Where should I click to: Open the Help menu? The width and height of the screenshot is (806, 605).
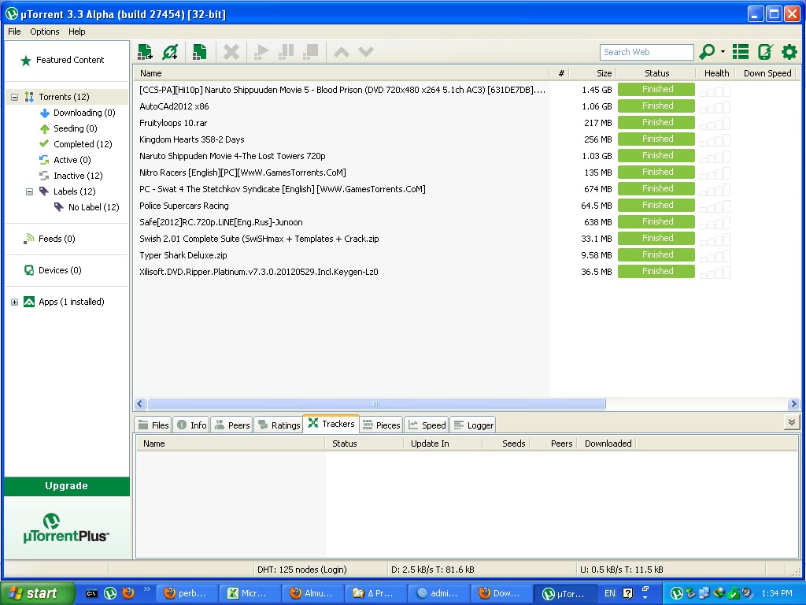[x=76, y=32]
